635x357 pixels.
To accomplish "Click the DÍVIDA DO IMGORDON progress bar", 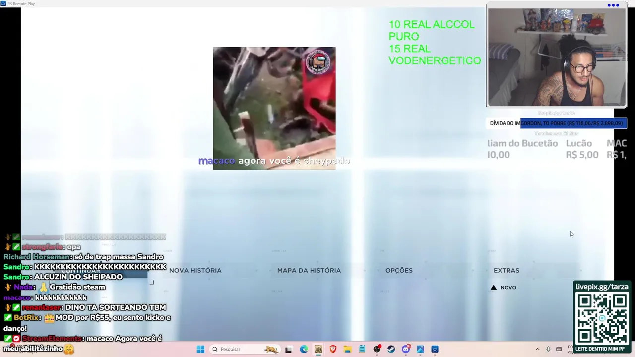I will [x=557, y=123].
